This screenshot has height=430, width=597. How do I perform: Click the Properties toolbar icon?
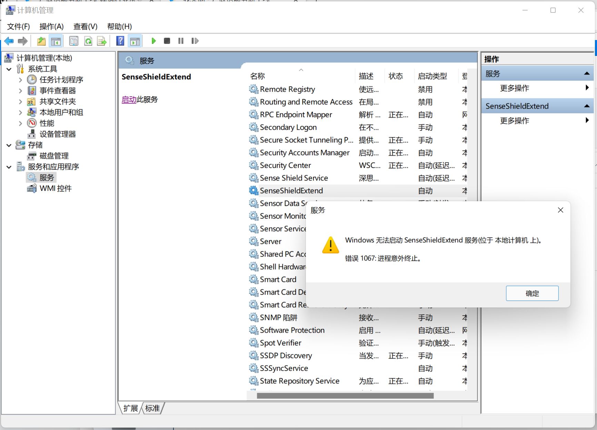74,41
